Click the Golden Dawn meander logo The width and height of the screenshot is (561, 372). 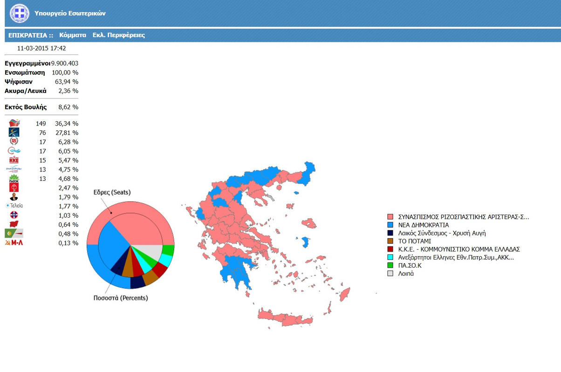(14, 142)
